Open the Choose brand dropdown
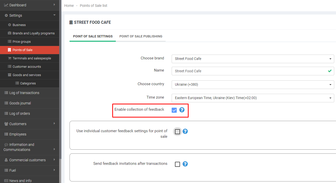 click(253, 59)
